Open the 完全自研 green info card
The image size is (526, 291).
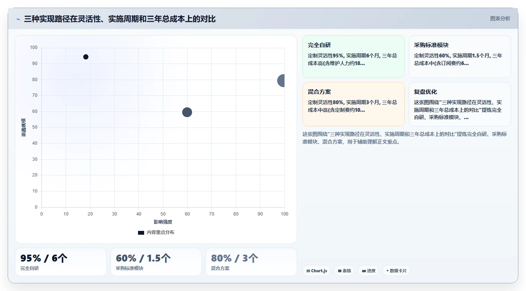coord(353,57)
